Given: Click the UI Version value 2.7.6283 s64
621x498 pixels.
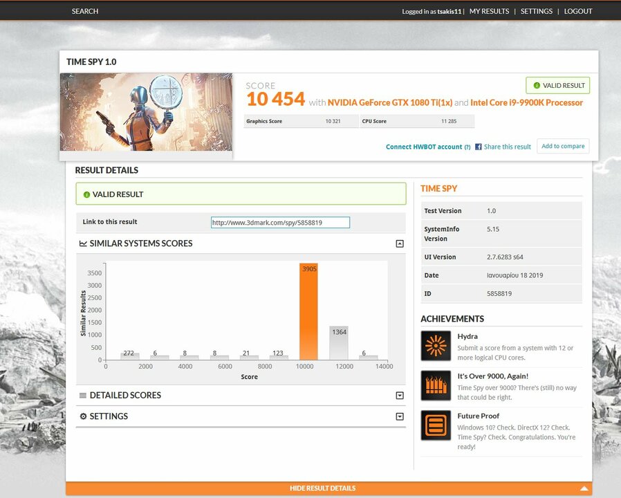Looking at the screenshot, I should pyautogui.click(x=505, y=257).
